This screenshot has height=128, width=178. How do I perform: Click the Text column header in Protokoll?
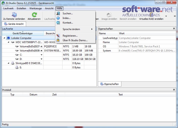pos(120,94)
